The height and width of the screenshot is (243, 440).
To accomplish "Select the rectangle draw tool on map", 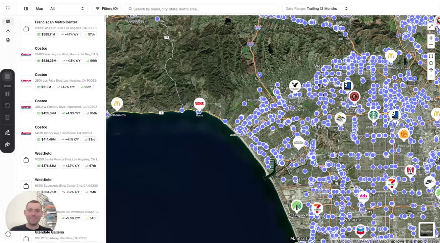I will tap(431, 56).
